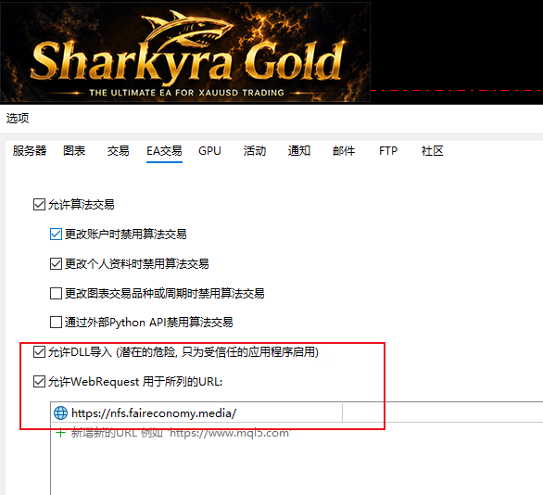This screenshot has width=543, height=495.
Task: Uncheck 更改账户时禁用算法交易 checkbox
Action: [56, 235]
